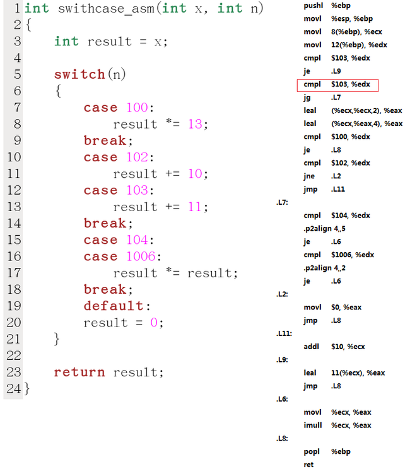Select the 'case 100:' label
This screenshot has height=474, width=410.
pyautogui.click(x=119, y=108)
